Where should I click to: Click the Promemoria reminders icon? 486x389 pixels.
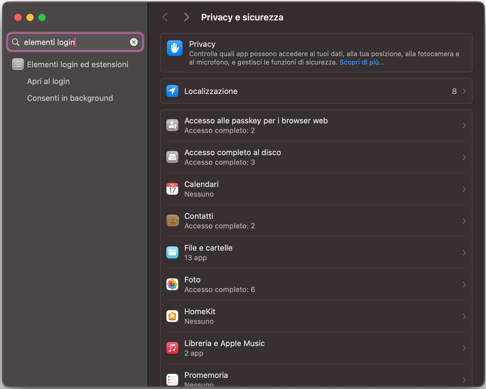(172, 380)
